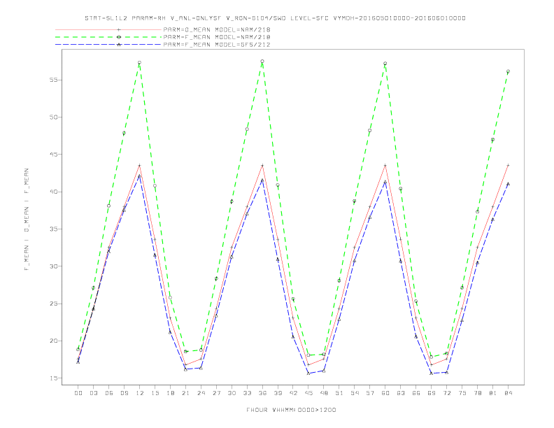Click x-axis hour label 15
The width and height of the screenshot is (554, 428).
155,393
